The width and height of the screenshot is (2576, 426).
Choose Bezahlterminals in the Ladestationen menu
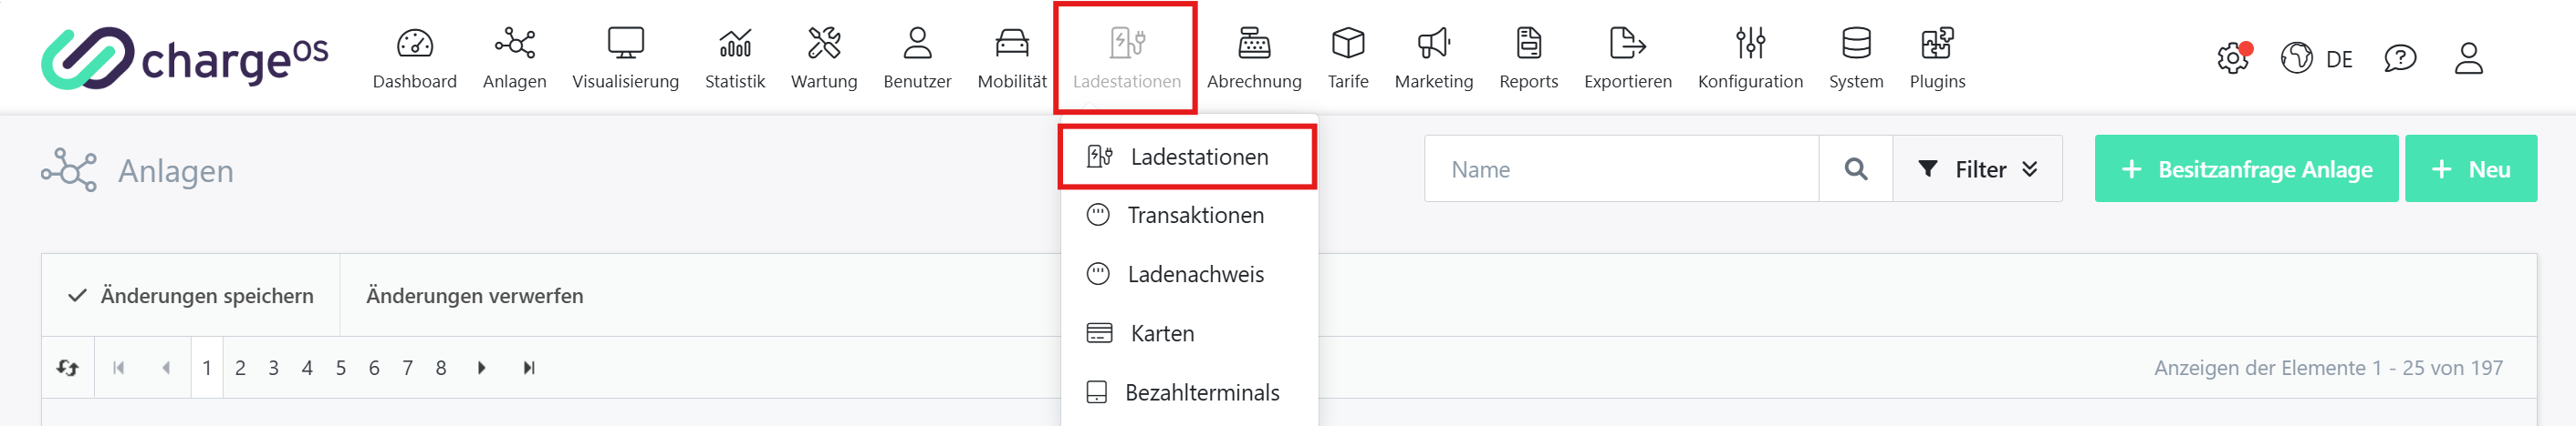point(1201,393)
